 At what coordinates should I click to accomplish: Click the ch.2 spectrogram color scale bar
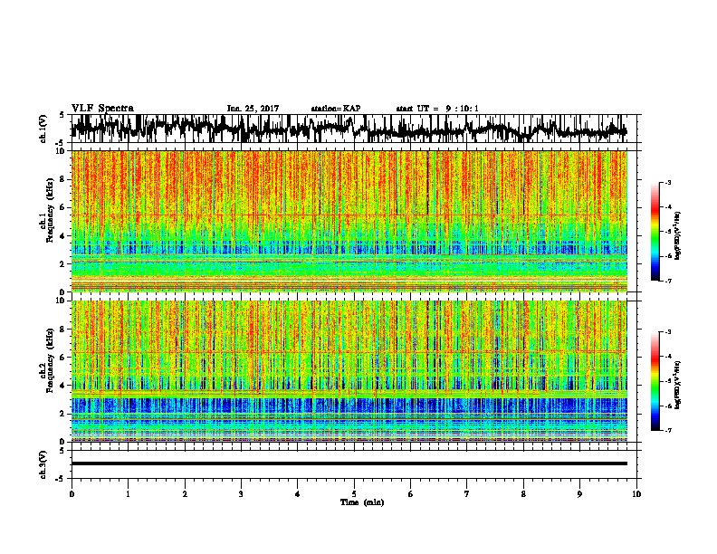coord(655,381)
